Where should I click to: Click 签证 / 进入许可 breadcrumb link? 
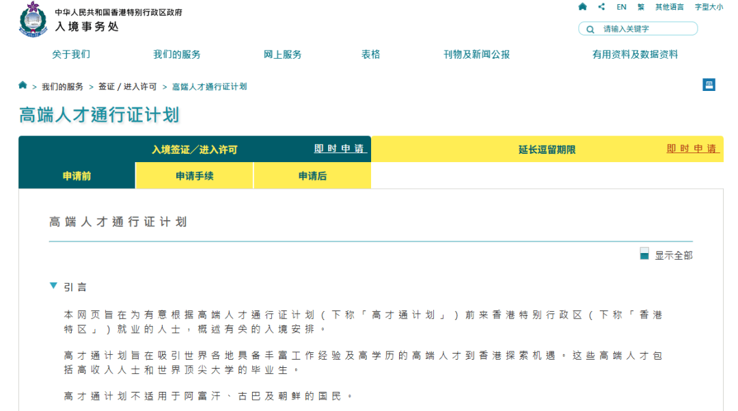coord(127,87)
